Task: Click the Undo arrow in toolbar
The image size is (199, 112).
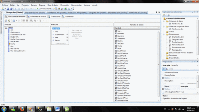Action: coord(26,9)
